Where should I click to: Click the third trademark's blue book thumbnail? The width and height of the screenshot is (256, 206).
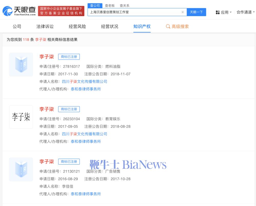pyautogui.click(x=21, y=169)
